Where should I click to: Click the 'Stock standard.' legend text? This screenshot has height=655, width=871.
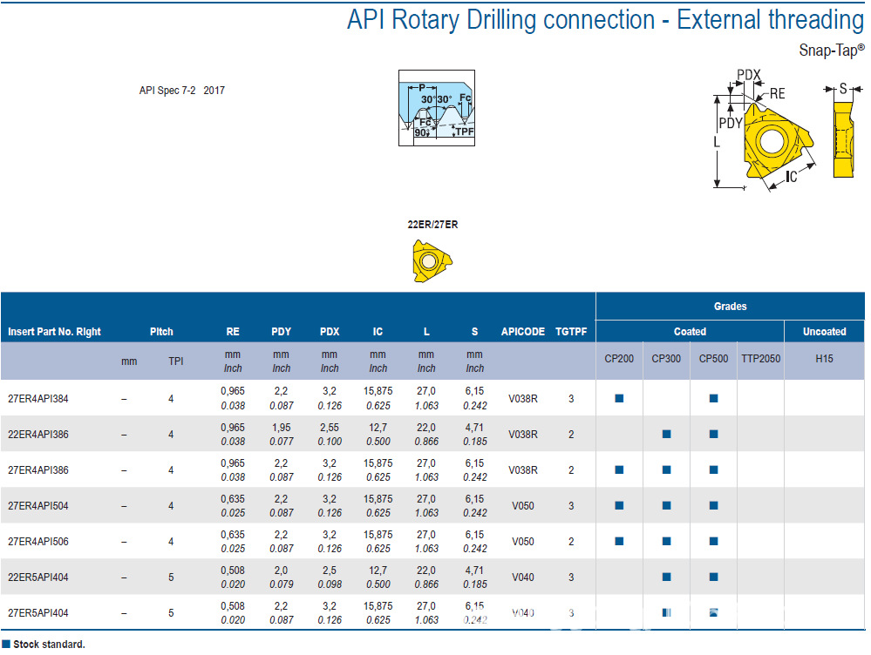(49, 645)
